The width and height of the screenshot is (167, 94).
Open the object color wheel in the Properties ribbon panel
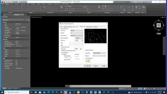click(103, 6)
